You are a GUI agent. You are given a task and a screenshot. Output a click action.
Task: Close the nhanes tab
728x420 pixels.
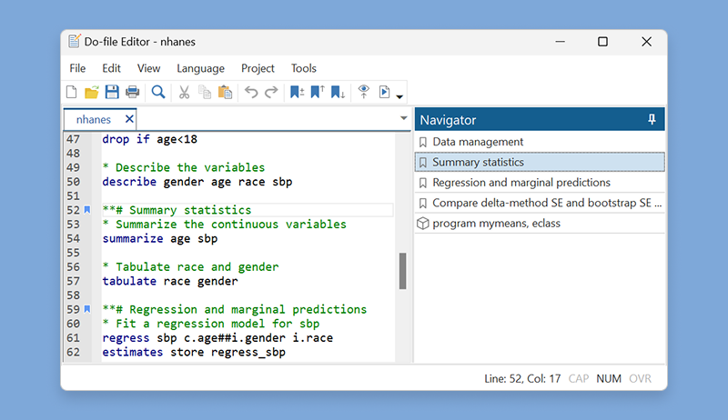[x=129, y=119]
